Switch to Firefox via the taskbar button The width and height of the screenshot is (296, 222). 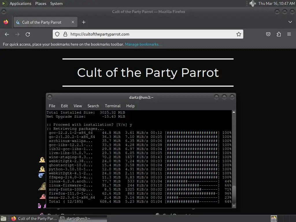[x=34, y=219]
